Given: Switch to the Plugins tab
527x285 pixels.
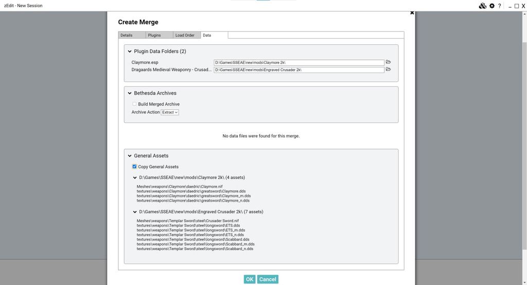Looking at the screenshot, I should [154, 35].
